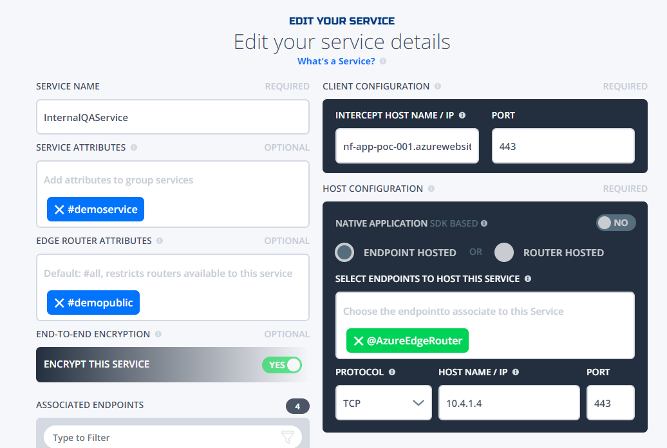Select the ENDPOINT HOSTED radio button
Screen dimensions: 667x448
(x=344, y=252)
